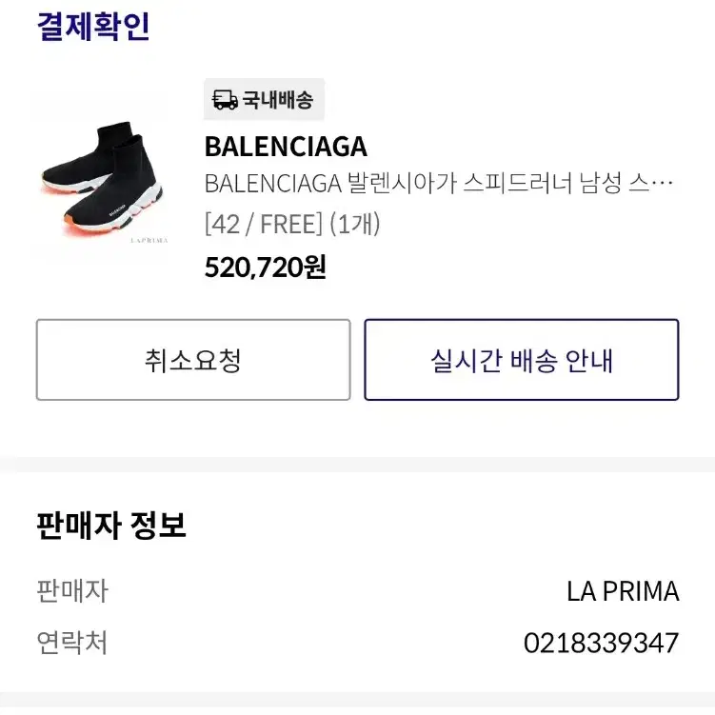Image resolution: width=715 pixels, height=715 pixels.
Task: Click the 520,720원 price text
Action: coord(266,268)
